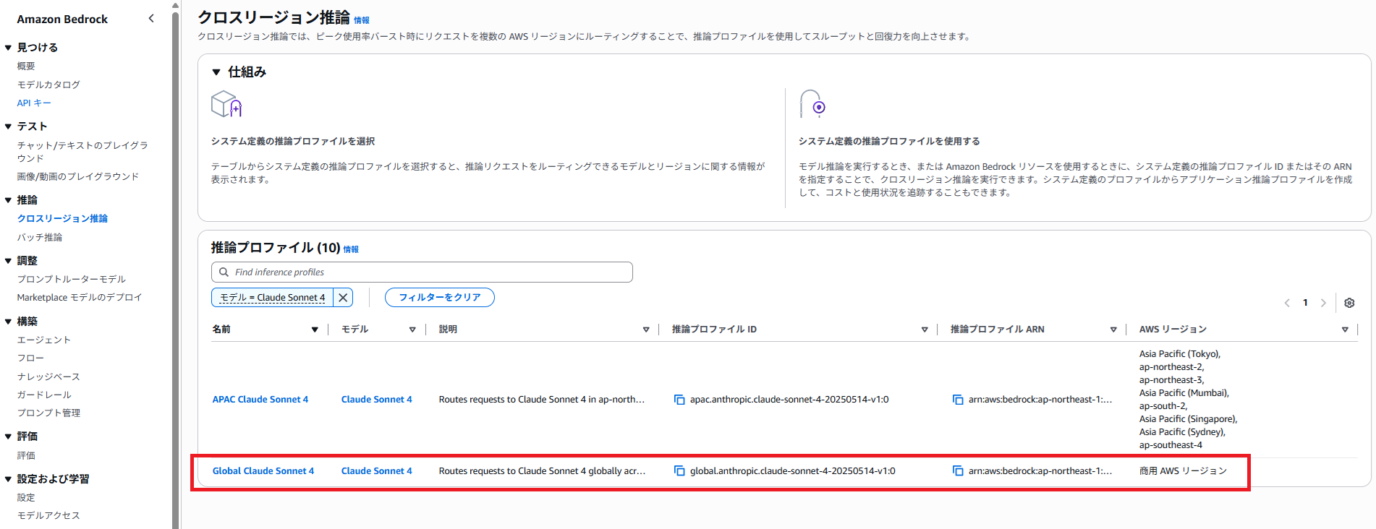Image resolution: width=1376 pixels, height=529 pixels.
Task: Click the フィルターをクリア button
Action: (x=440, y=297)
